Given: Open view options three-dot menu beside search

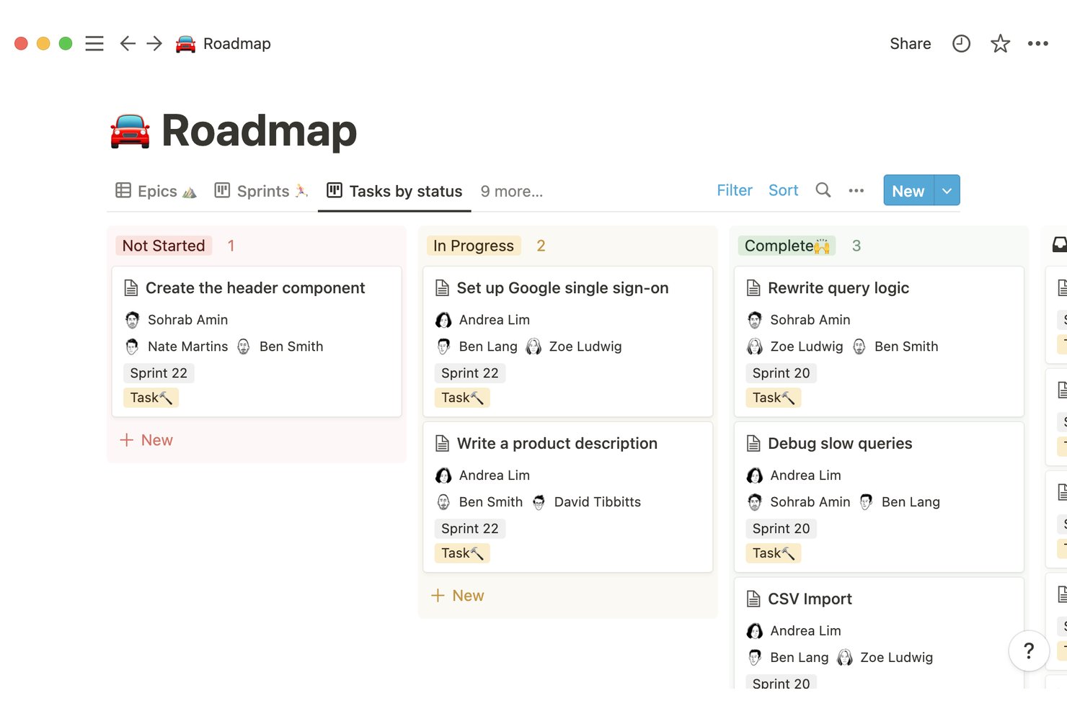Looking at the screenshot, I should 856,191.
